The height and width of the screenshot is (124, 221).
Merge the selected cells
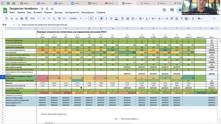pos(133,18)
